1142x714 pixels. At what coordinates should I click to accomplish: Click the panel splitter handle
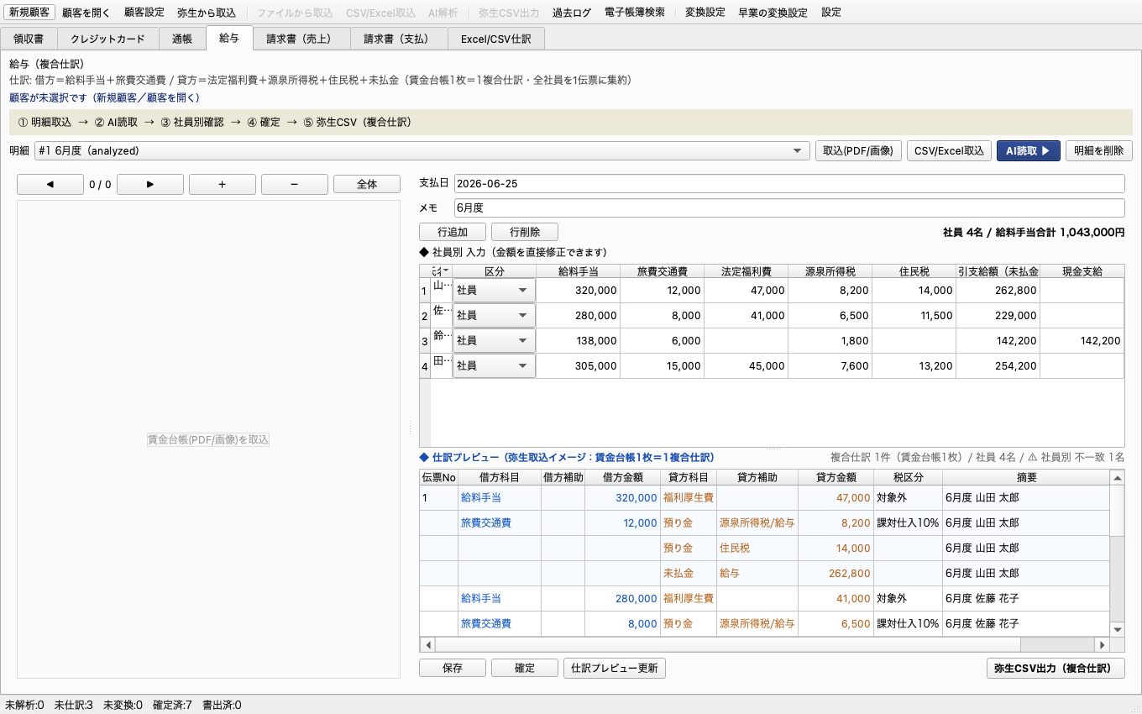pos(410,427)
